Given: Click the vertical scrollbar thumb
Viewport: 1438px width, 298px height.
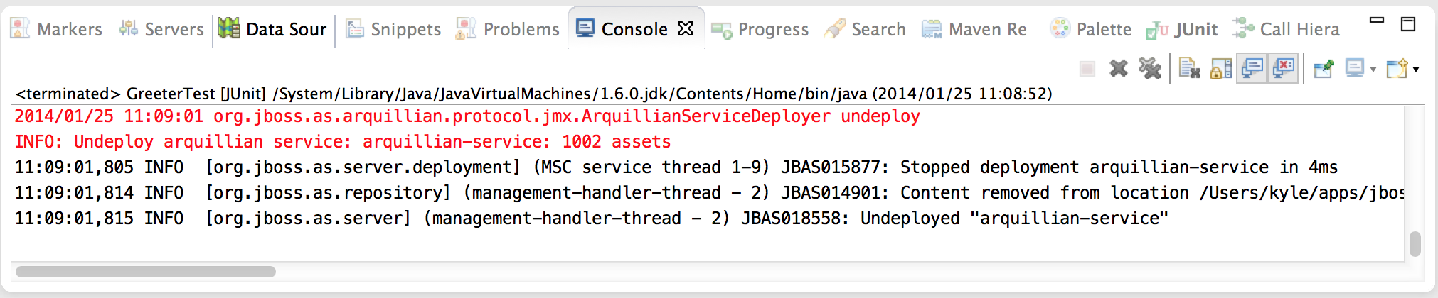Looking at the screenshot, I should 1415,244.
